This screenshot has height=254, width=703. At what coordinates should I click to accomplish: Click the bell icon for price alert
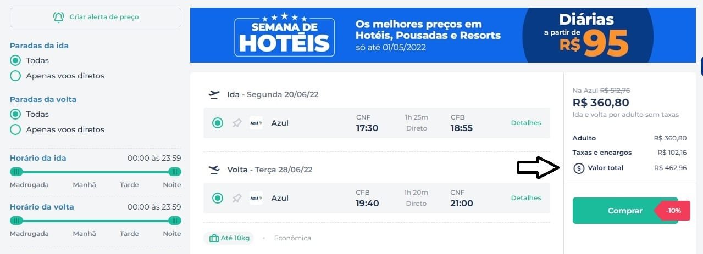click(x=58, y=17)
